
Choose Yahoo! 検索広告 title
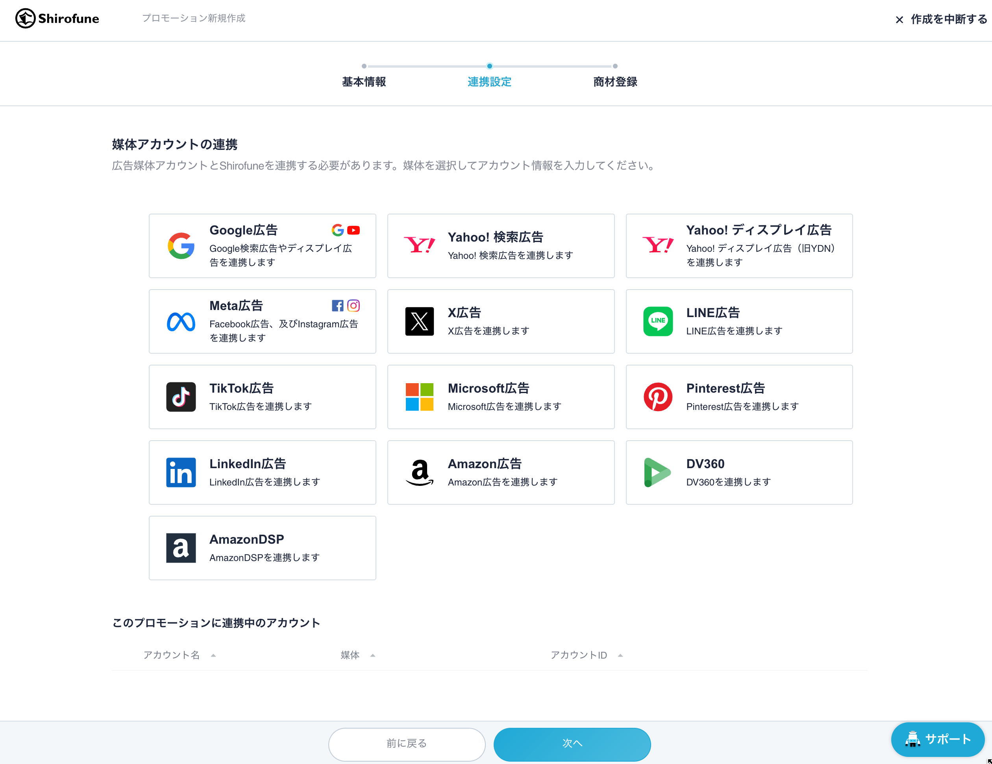coord(495,237)
